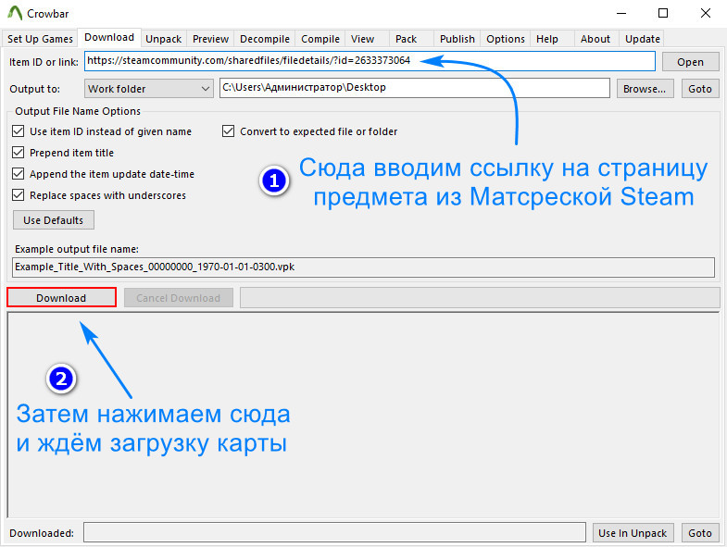The width and height of the screenshot is (727, 547).
Task: Minimize the Crowbar window
Action: point(621,13)
